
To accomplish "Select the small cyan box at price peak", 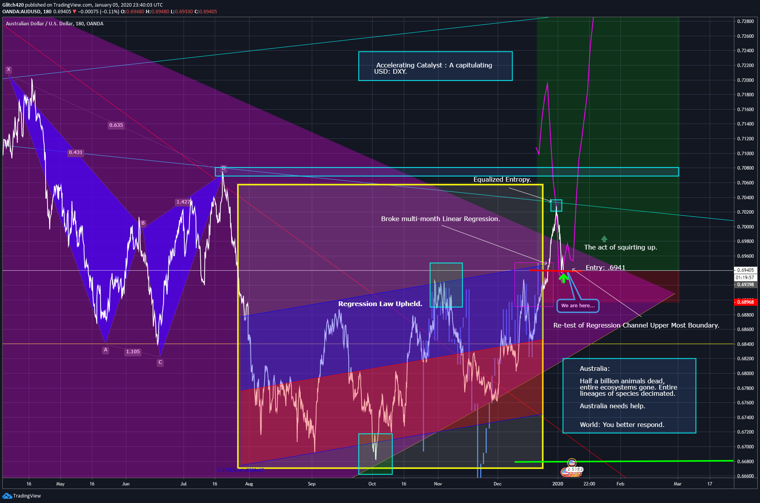I will click(556, 205).
